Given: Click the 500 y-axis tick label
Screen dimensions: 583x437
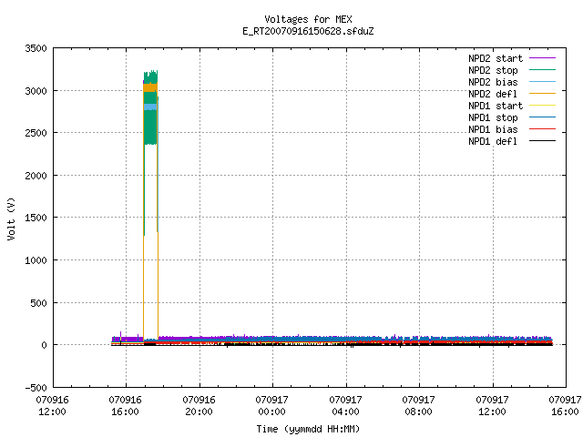Looking at the screenshot, I should (38, 303).
